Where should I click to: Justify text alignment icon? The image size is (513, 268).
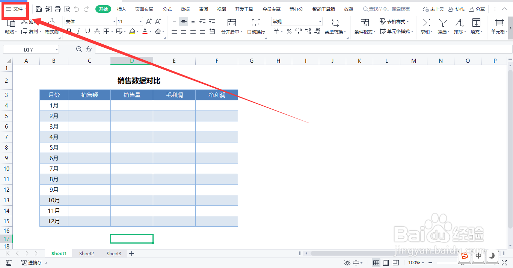point(202,32)
